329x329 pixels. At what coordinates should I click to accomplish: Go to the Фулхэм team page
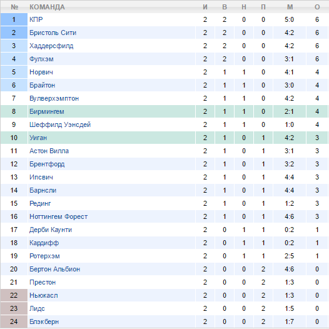coord(41,59)
